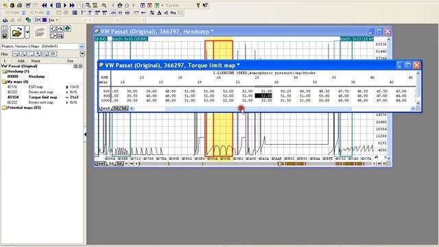
Task: Switch to 3d tab in Hexdump window
Action: (119, 163)
